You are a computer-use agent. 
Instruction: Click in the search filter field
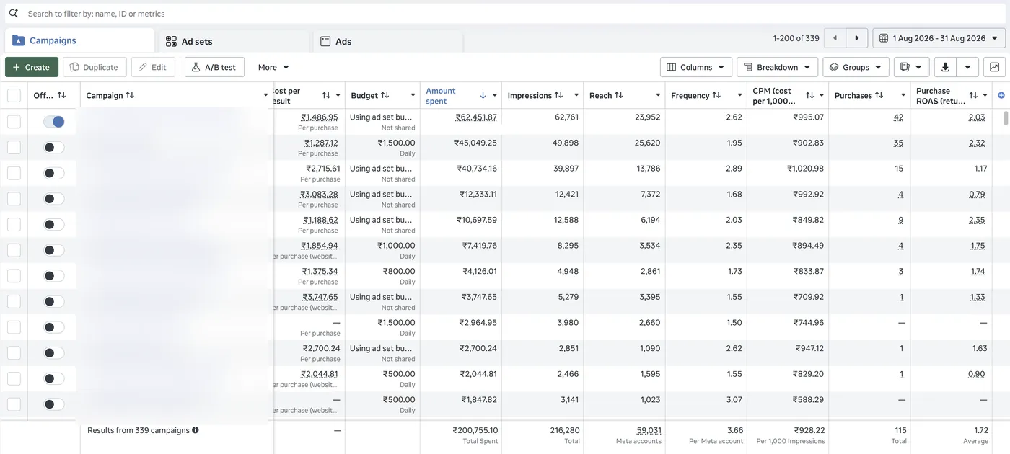coord(505,14)
